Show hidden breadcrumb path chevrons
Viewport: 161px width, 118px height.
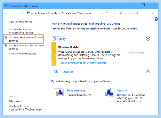(32, 13)
